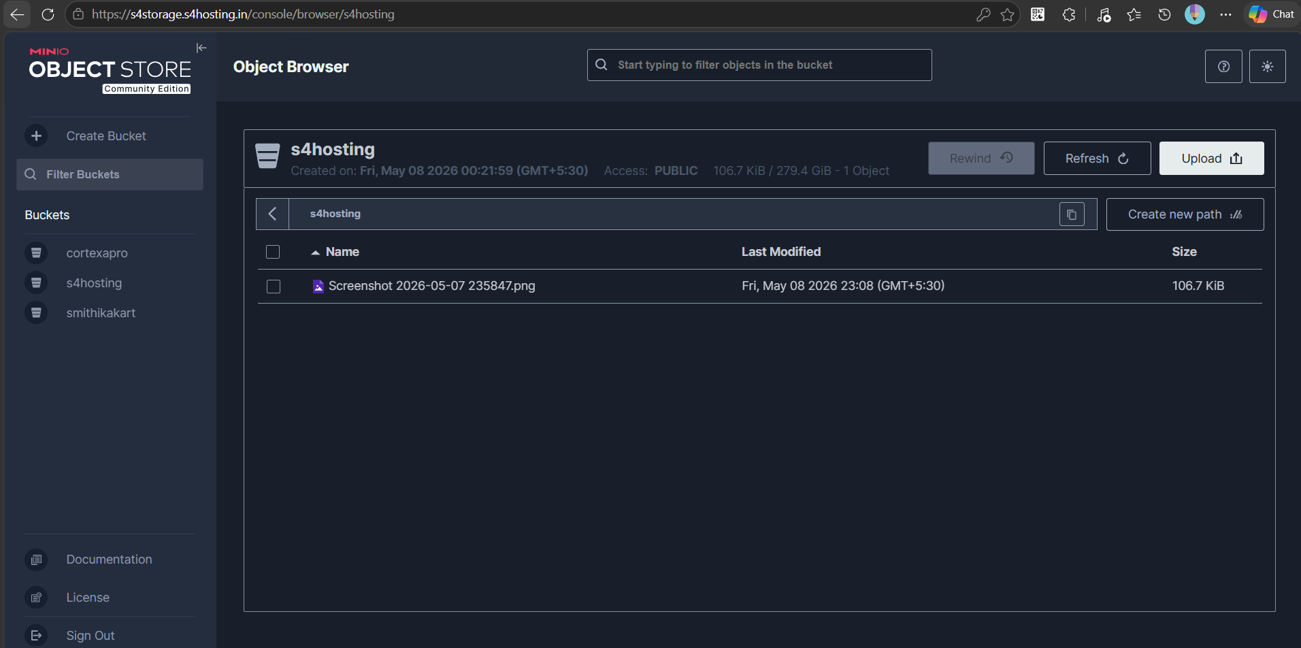Open the help question mark button
Viewport: 1301px width, 648px height.
point(1223,67)
